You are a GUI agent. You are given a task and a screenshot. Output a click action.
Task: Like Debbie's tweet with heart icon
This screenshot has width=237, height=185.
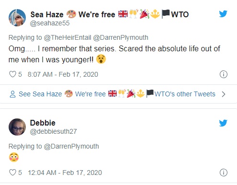[12, 173]
